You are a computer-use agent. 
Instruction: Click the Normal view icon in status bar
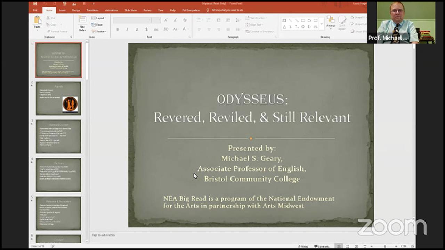click(x=339, y=247)
